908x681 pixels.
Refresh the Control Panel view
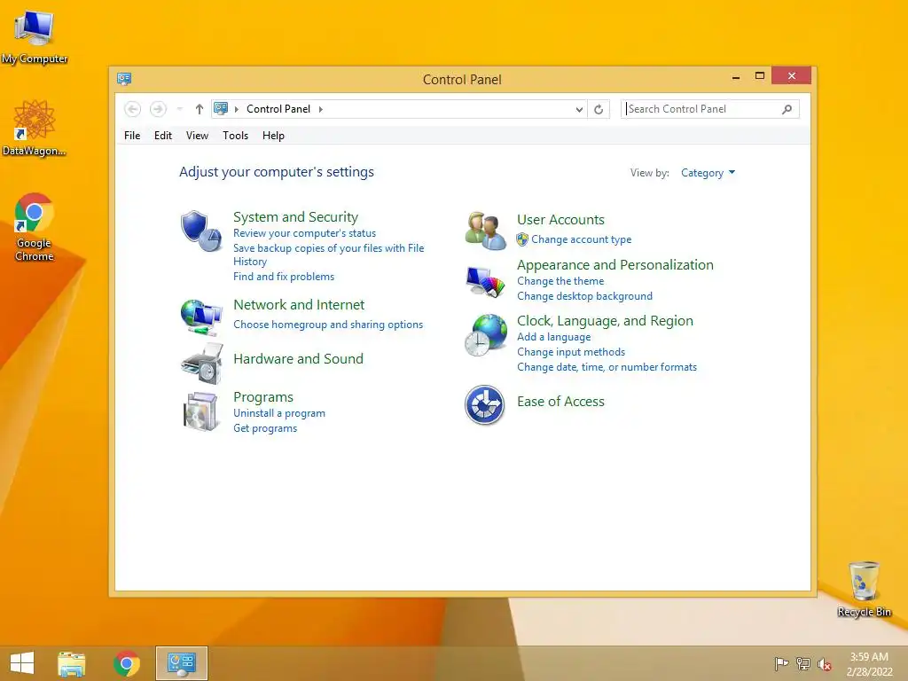(599, 109)
